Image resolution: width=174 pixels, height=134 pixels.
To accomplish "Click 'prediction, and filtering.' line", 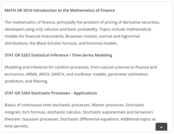I will pyautogui.click(x=26, y=81).
